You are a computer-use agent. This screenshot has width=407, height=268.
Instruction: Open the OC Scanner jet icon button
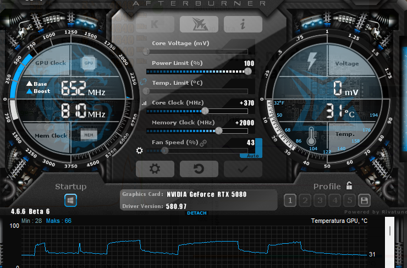point(199,24)
